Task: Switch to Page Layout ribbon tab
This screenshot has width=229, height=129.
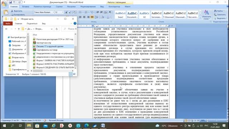Action: tap(42, 6)
